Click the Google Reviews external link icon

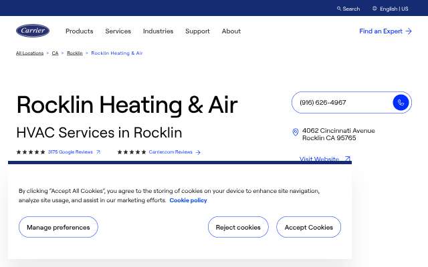[x=98, y=152]
